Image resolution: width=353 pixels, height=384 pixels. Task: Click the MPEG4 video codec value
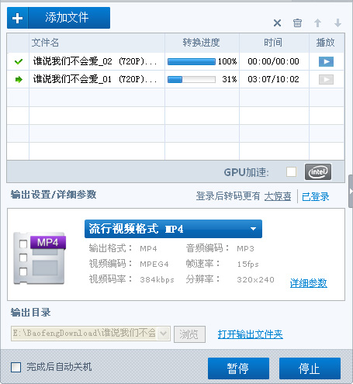(x=154, y=264)
